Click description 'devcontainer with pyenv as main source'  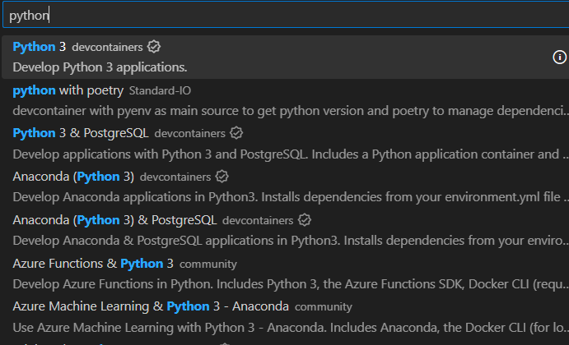click(291, 111)
